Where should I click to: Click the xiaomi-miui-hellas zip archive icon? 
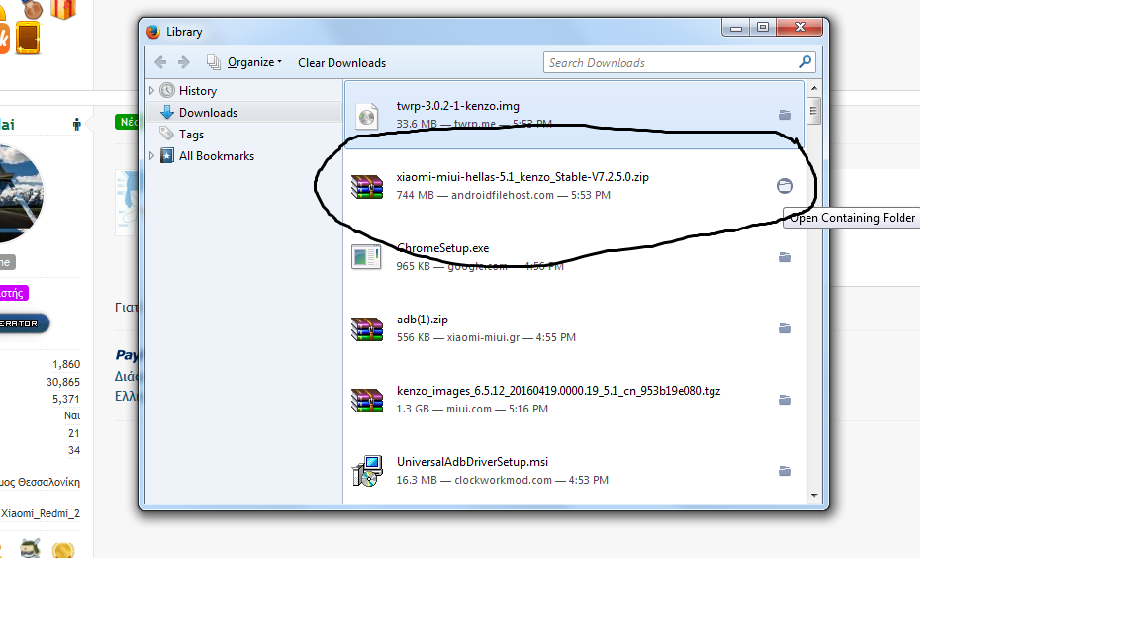coord(367,186)
